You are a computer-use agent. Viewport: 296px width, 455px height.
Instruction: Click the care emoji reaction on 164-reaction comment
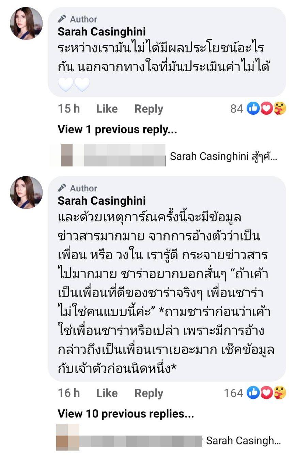(x=280, y=393)
